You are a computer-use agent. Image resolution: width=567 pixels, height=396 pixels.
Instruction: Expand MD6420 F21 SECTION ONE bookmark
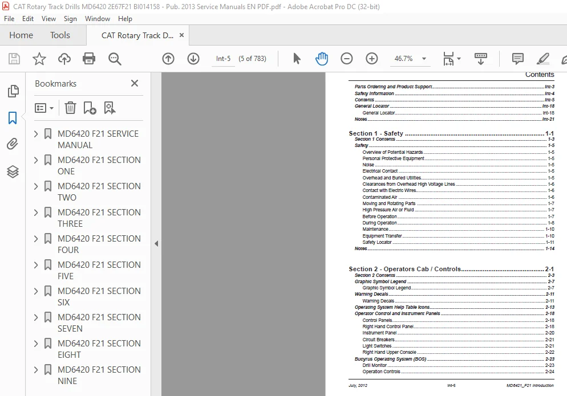[x=36, y=160]
